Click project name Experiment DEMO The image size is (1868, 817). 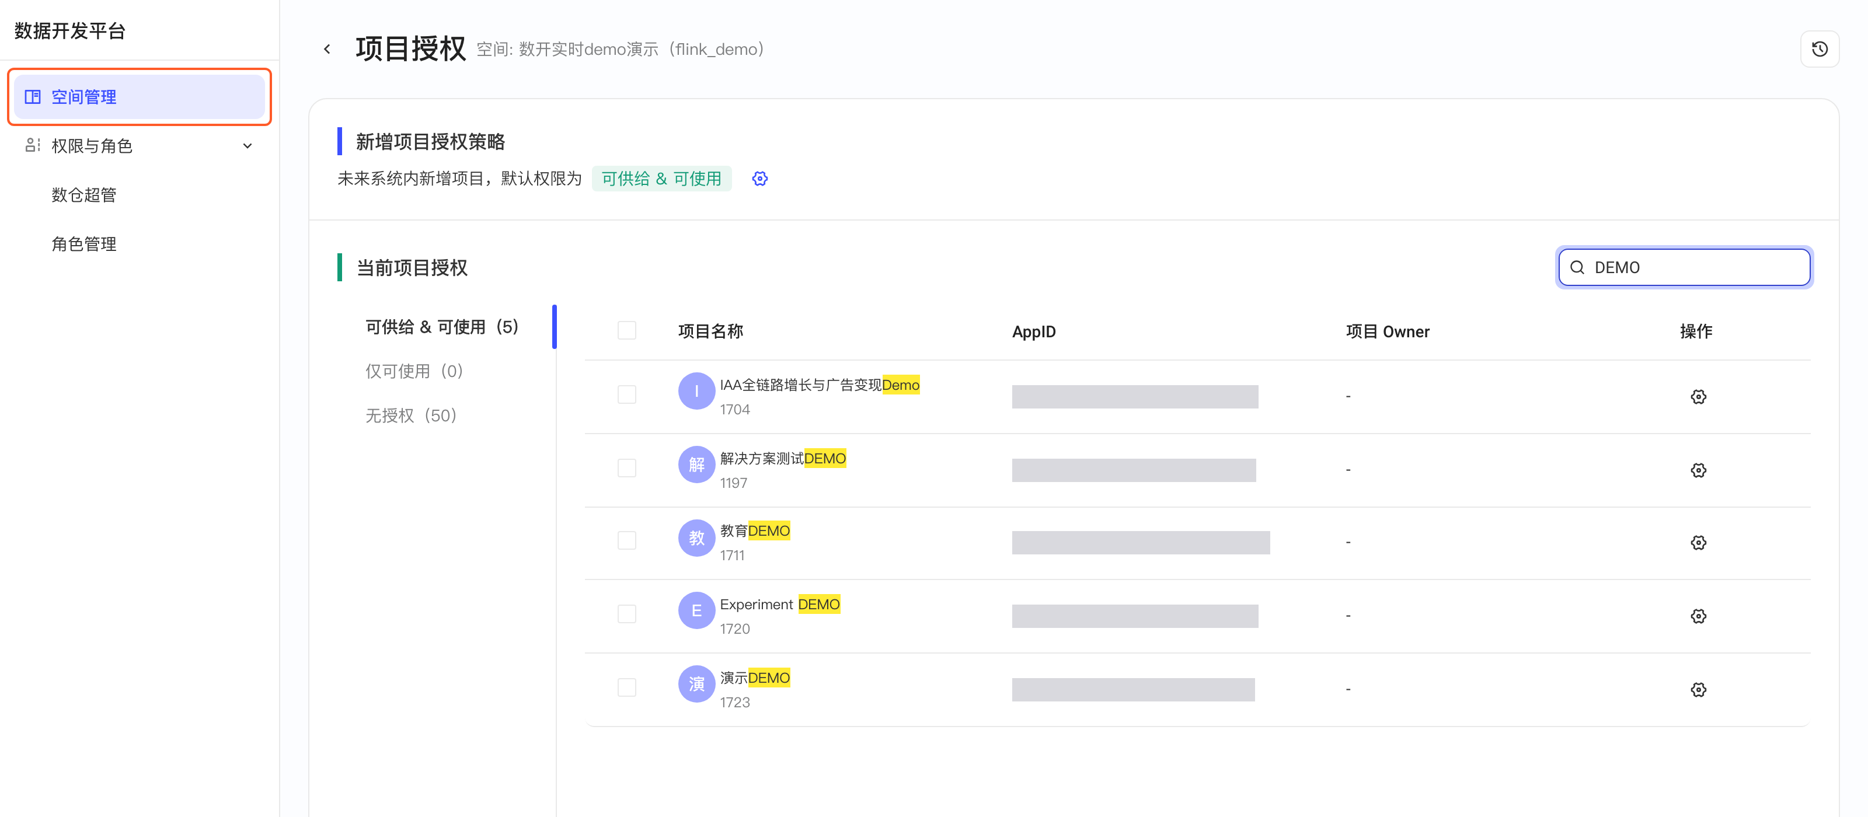pos(780,604)
